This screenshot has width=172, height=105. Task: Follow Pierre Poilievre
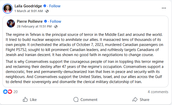pos(55,21)
